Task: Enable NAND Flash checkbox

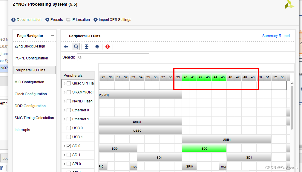Action: 69,101
